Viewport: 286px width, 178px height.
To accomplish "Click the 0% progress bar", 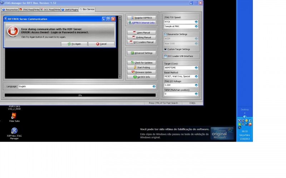I will tap(80, 95).
